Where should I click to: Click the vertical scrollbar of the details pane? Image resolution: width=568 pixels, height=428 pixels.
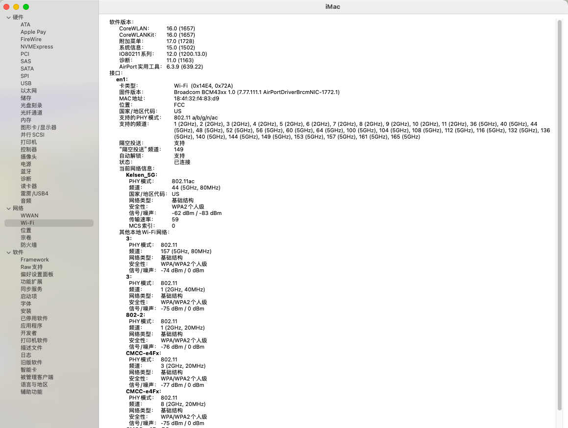pos(560,215)
